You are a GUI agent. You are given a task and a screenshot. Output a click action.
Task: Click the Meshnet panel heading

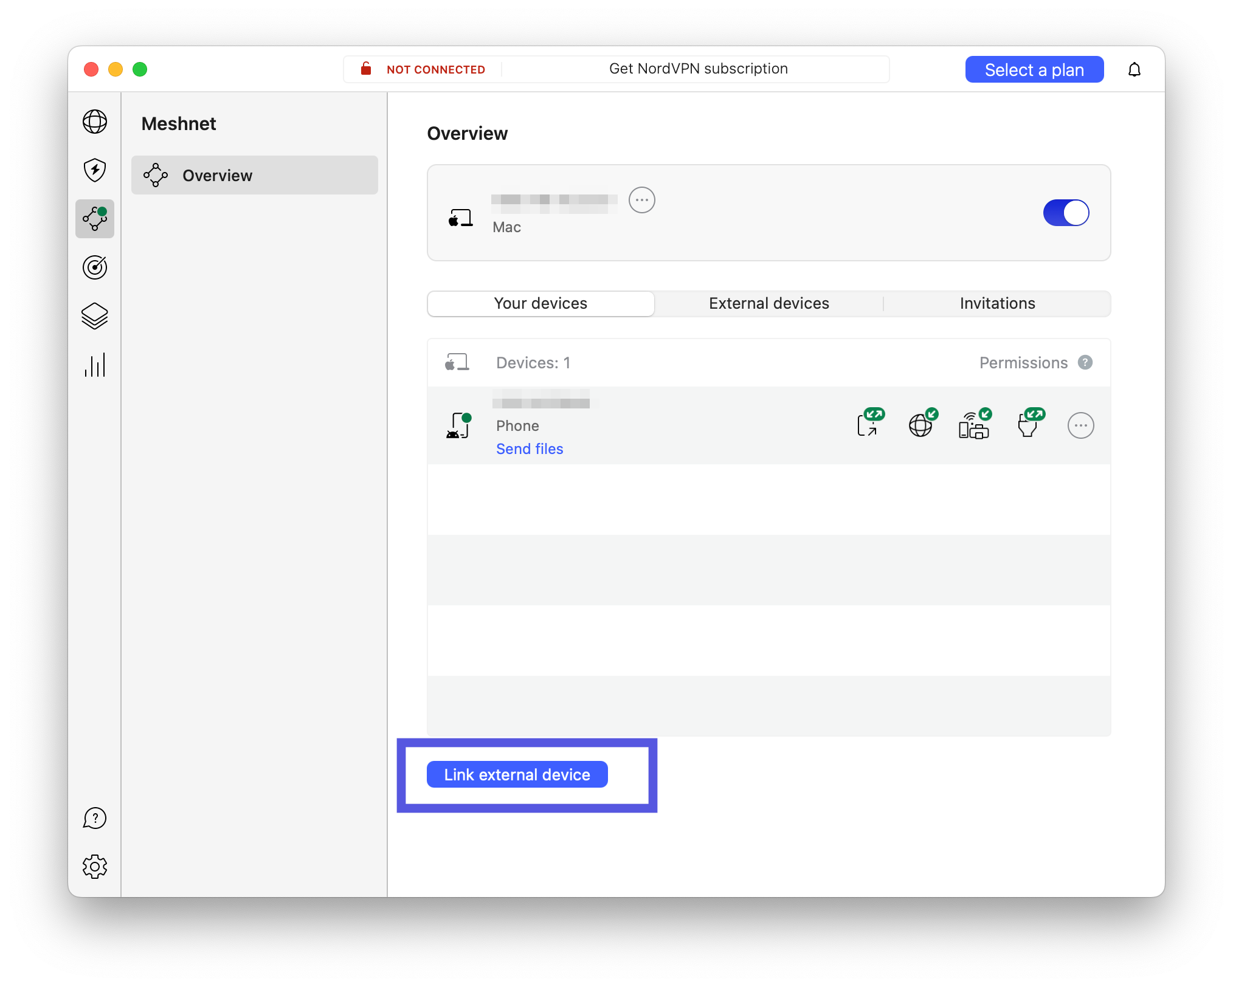tap(179, 123)
